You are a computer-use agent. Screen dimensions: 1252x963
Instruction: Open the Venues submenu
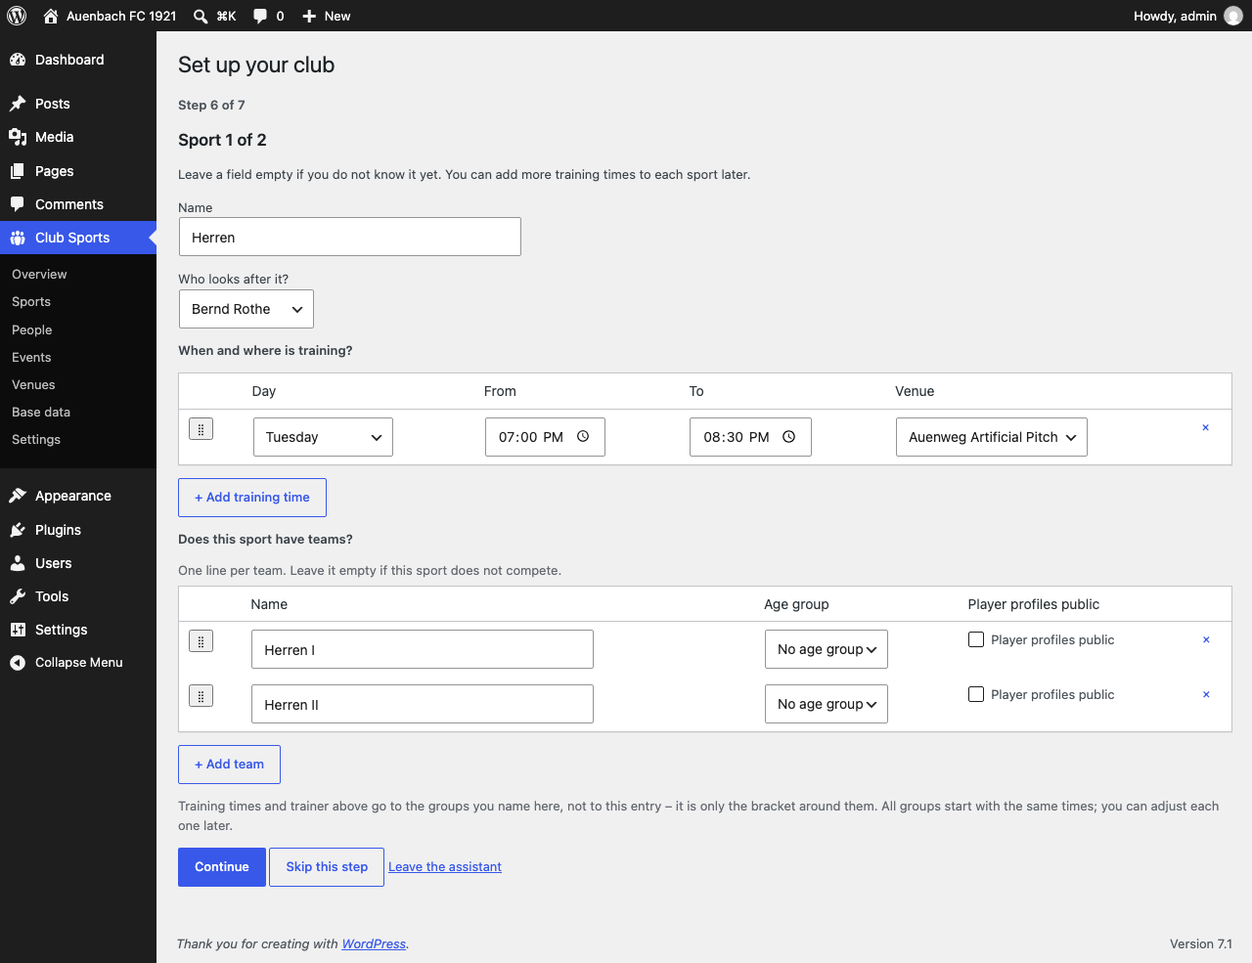coord(33,385)
